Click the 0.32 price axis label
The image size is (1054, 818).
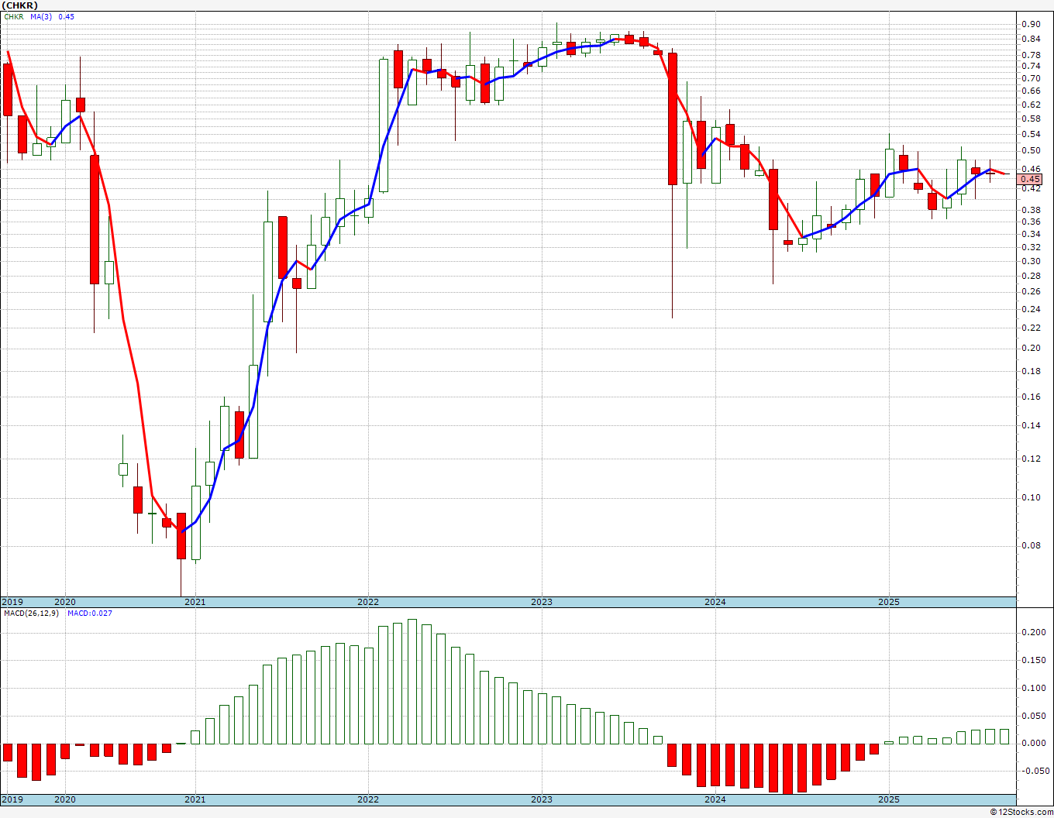pos(1031,247)
